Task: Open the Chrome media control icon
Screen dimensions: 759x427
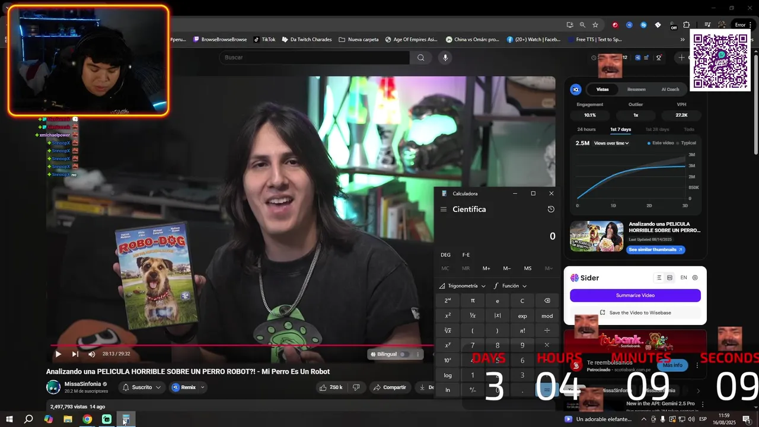Action: click(x=707, y=25)
